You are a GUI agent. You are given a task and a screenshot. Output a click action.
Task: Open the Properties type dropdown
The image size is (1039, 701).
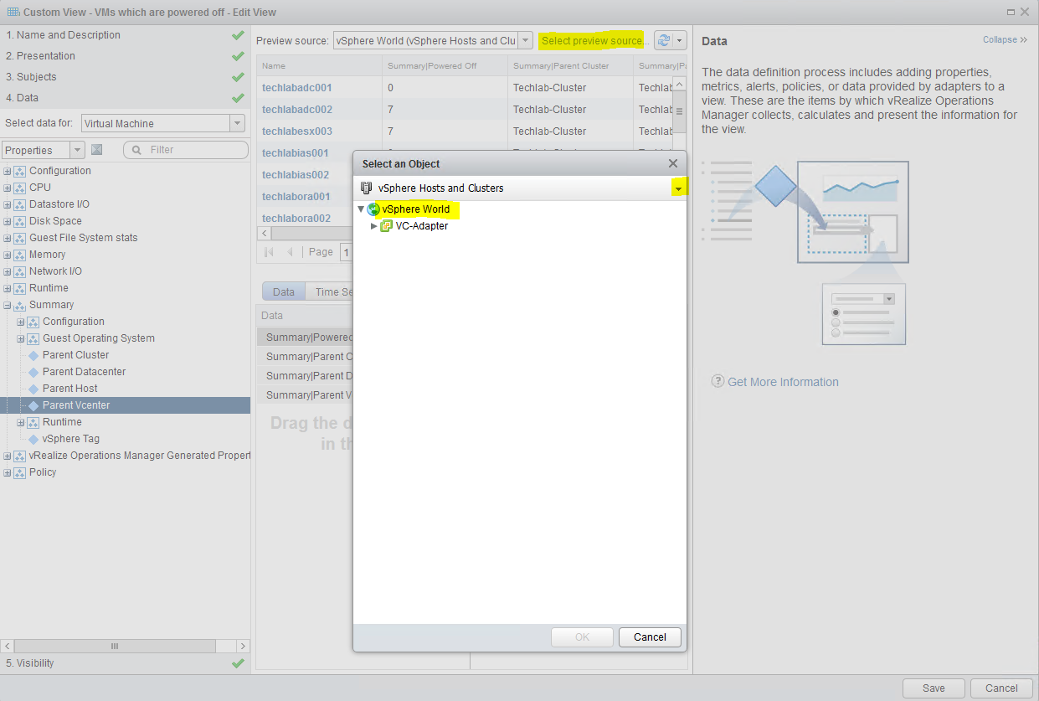tap(78, 150)
